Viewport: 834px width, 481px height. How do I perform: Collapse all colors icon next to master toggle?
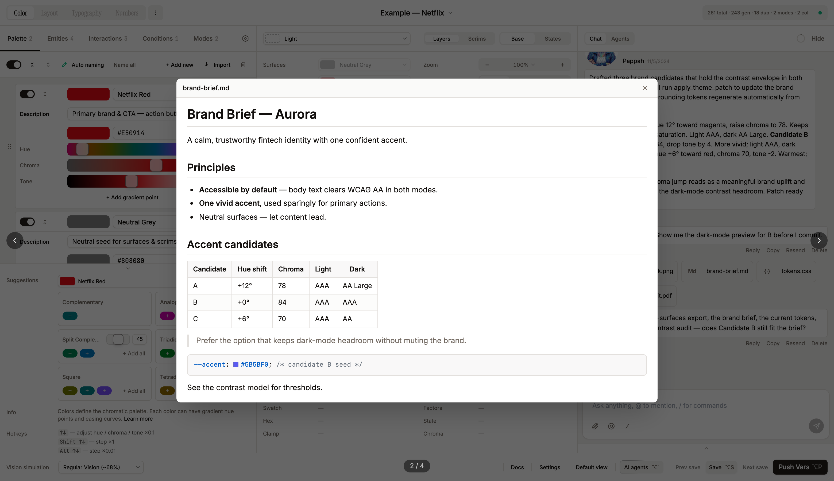(32, 65)
